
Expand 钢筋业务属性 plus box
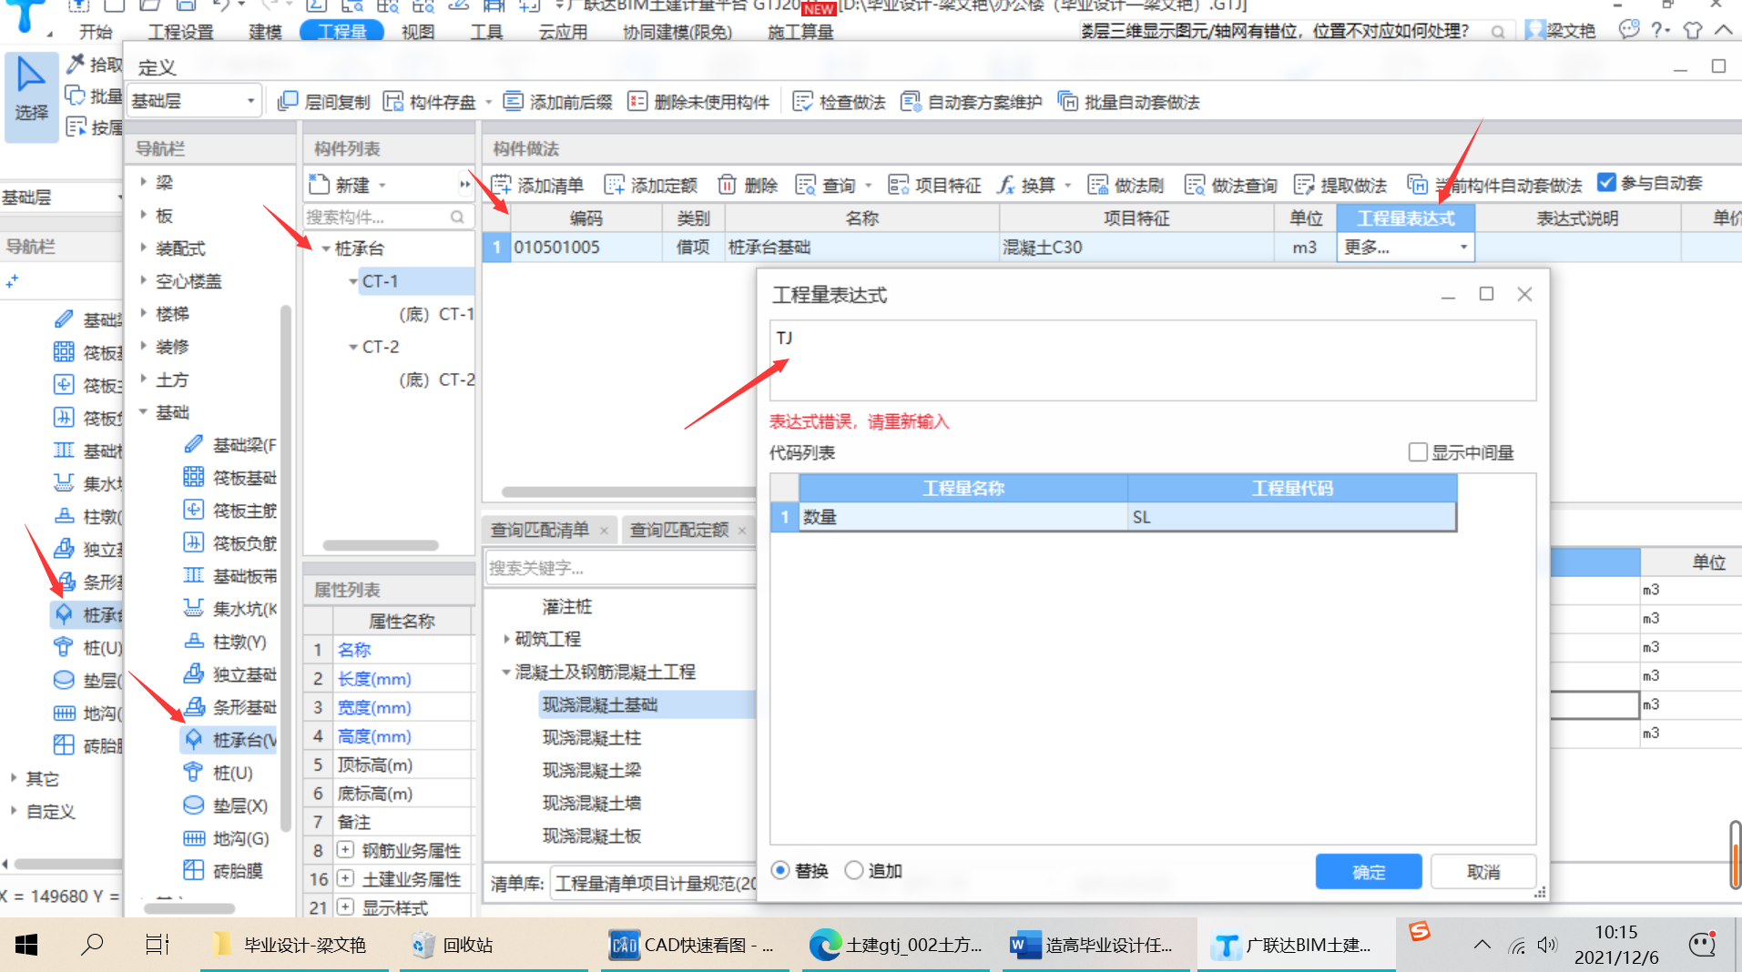(x=345, y=850)
